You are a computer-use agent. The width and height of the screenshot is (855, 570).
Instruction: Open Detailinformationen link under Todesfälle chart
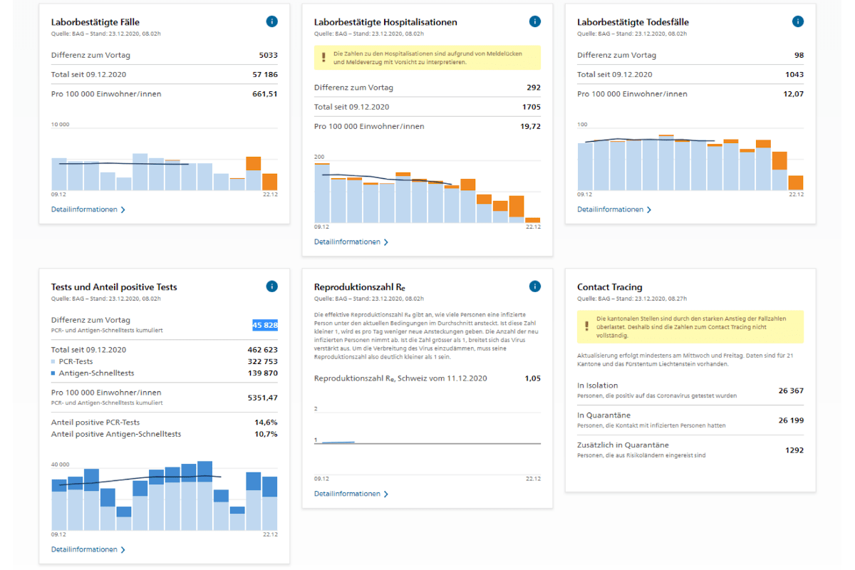610,209
